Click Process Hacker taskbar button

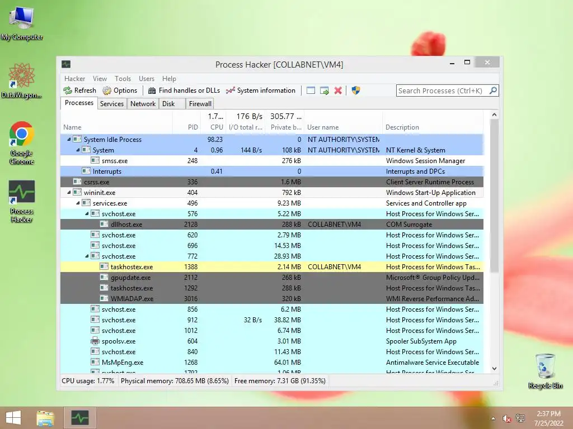pyautogui.click(x=80, y=418)
